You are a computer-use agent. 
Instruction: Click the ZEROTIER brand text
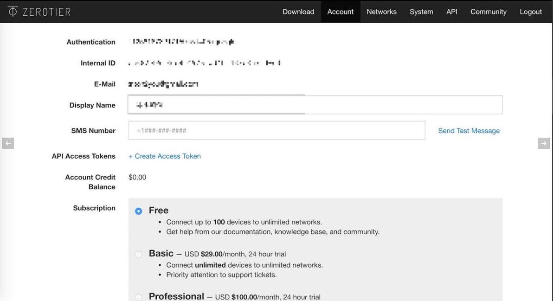(x=47, y=12)
